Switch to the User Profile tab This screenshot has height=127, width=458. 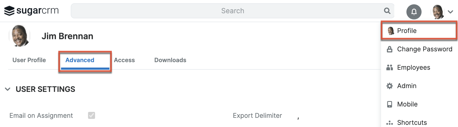(x=29, y=60)
